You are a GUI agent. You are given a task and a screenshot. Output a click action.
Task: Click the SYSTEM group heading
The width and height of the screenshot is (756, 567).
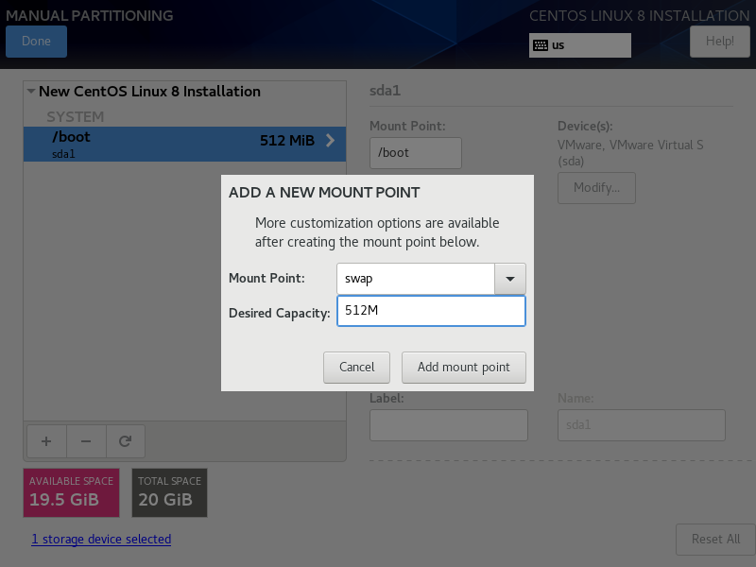pyautogui.click(x=76, y=117)
